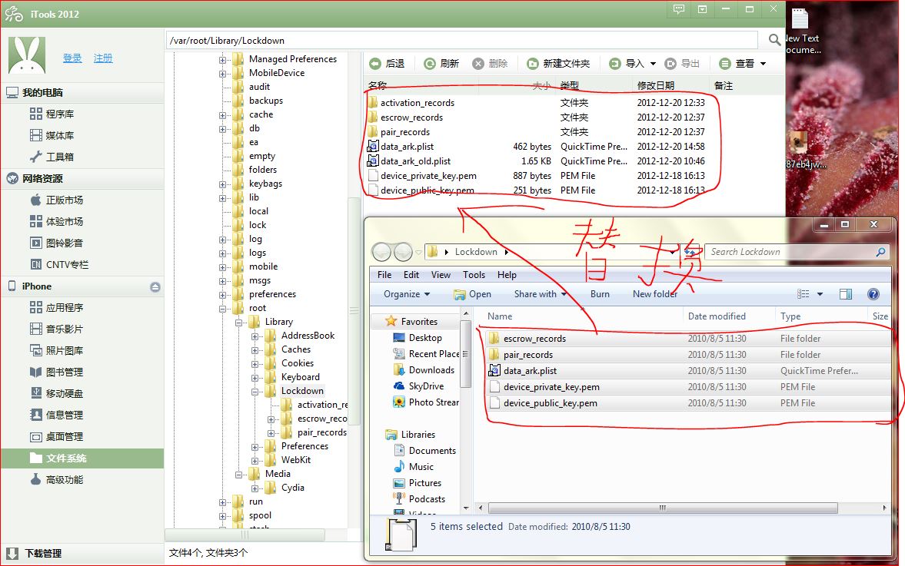Click the 后退 back button
This screenshot has height=566, width=905.
click(x=388, y=64)
